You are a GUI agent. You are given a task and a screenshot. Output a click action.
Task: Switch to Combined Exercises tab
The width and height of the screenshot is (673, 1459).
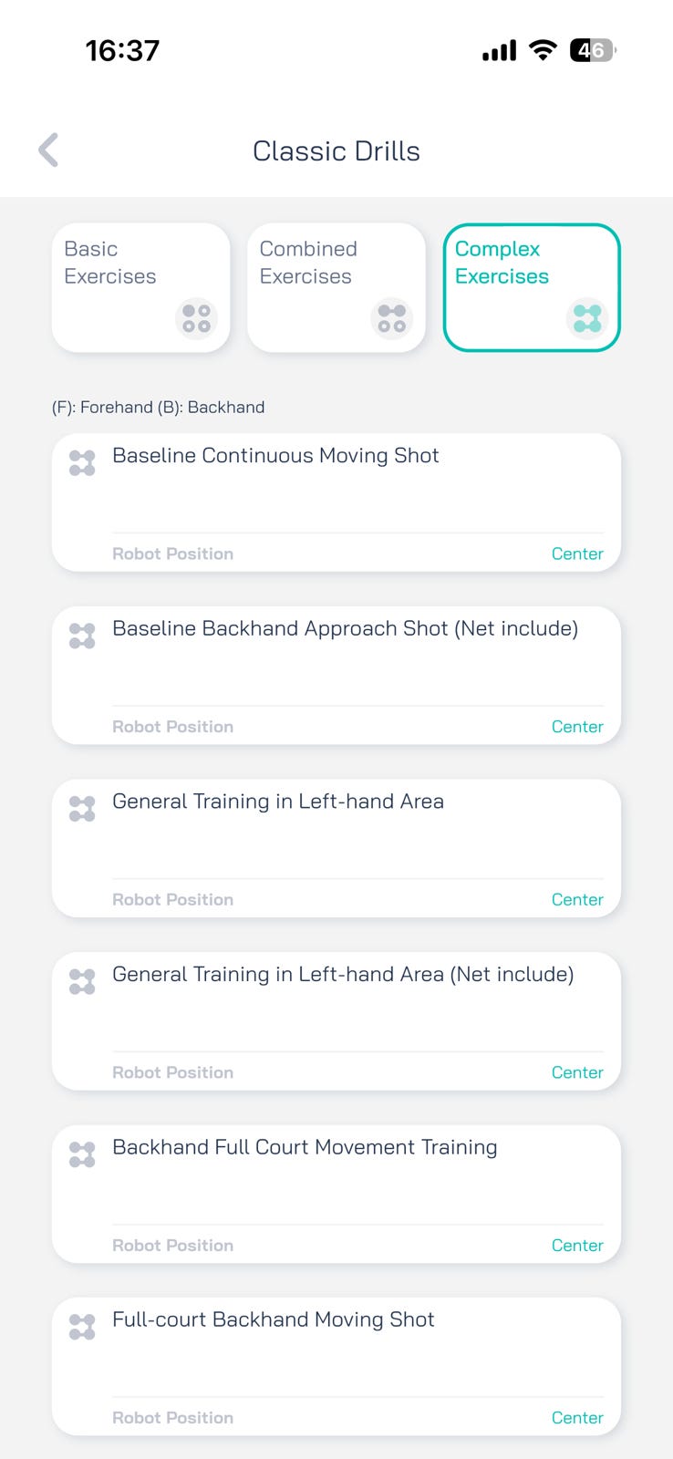(336, 287)
